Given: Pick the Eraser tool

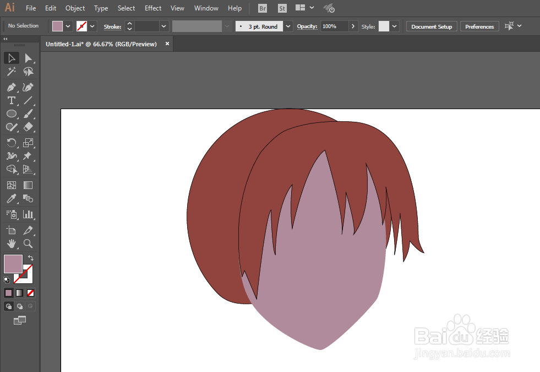Looking at the screenshot, I should (x=28, y=127).
